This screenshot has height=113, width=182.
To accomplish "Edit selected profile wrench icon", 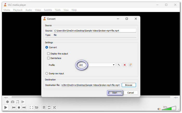I will pos(119,65).
